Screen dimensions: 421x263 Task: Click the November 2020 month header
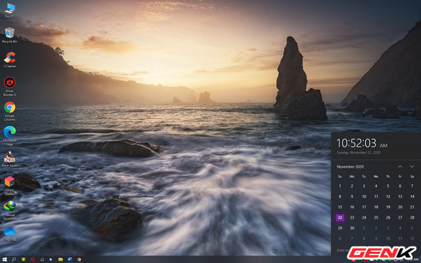(x=350, y=166)
